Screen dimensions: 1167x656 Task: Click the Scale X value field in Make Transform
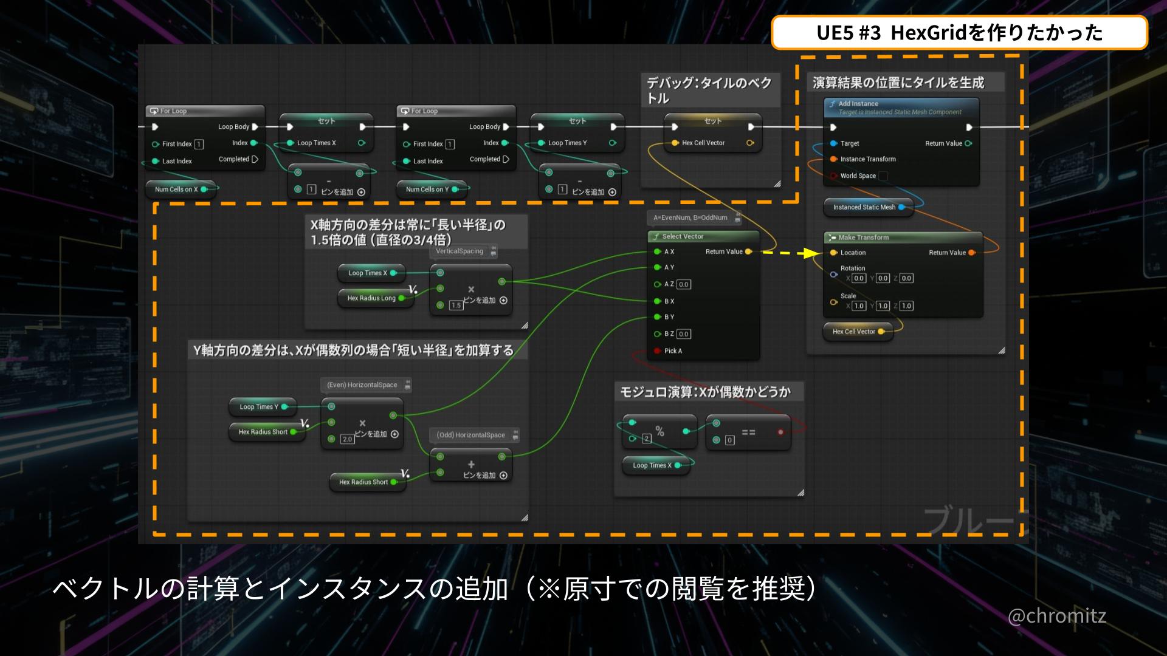[858, 306]
